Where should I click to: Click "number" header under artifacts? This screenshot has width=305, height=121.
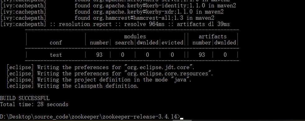coord(202,43)
